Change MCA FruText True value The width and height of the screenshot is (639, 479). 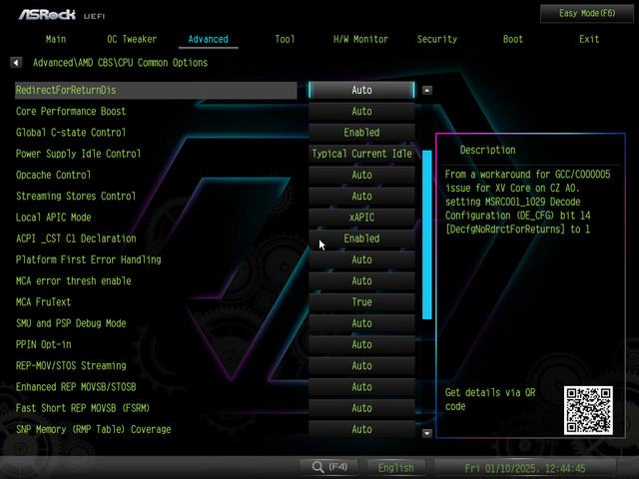tap(361, 301)
